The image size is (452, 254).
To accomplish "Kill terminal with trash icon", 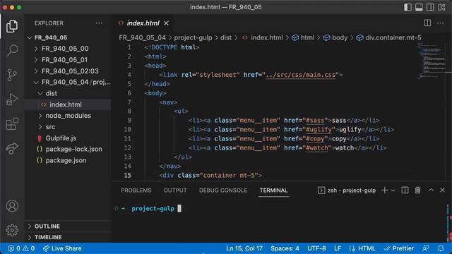I will tap(417, 190).
